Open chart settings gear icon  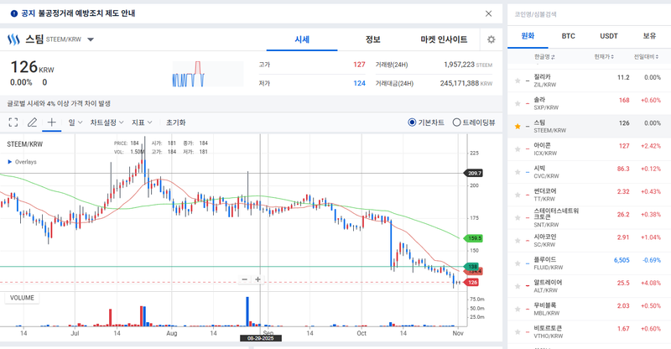[491, 39]
